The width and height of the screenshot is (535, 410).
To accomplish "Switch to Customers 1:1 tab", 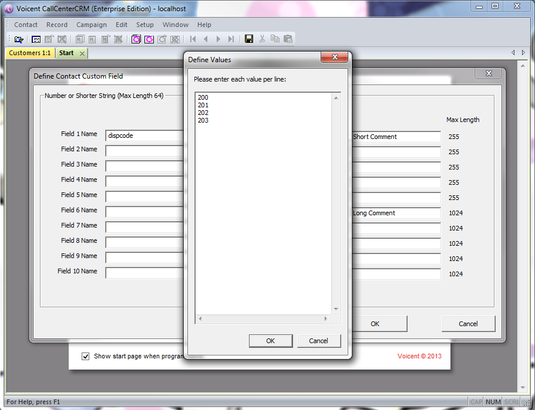I will [29, 53].
